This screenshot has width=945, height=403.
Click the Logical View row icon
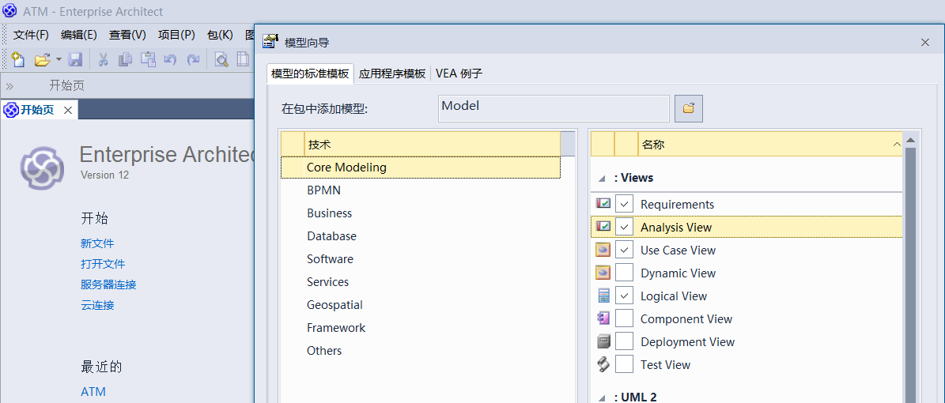coord(604,296)
